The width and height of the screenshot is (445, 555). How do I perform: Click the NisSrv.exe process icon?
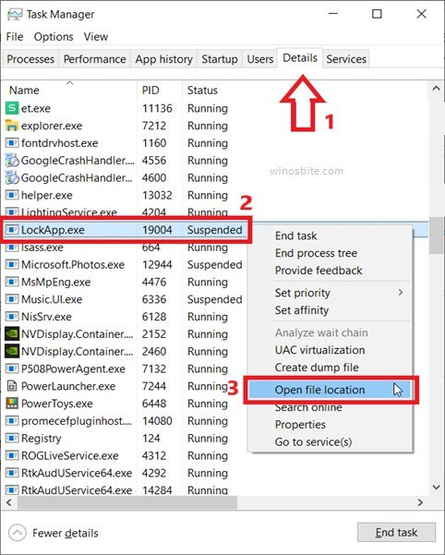(x=12, y=317)
